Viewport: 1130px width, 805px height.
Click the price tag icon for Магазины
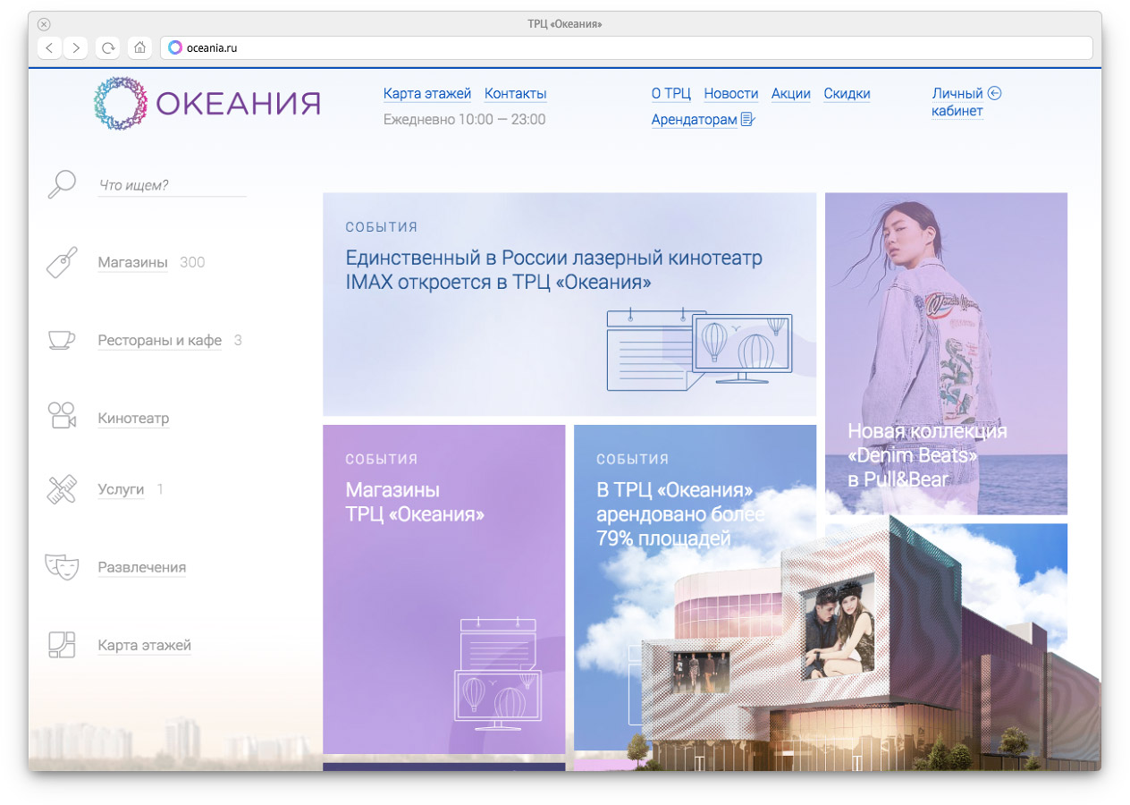[62, 262]
